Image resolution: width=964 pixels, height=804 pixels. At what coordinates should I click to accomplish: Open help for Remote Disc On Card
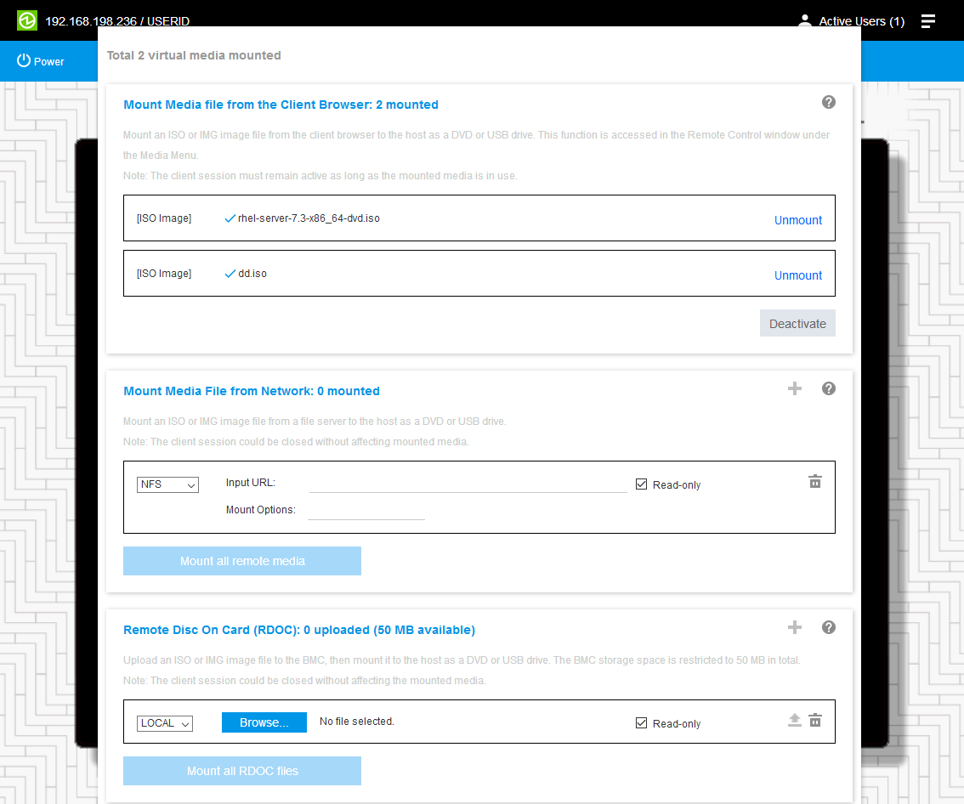point(828,627)
